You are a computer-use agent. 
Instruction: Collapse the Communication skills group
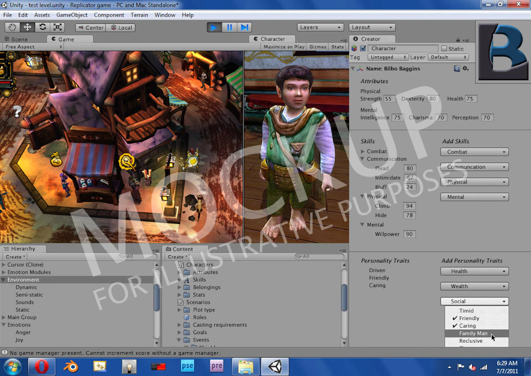363,159
